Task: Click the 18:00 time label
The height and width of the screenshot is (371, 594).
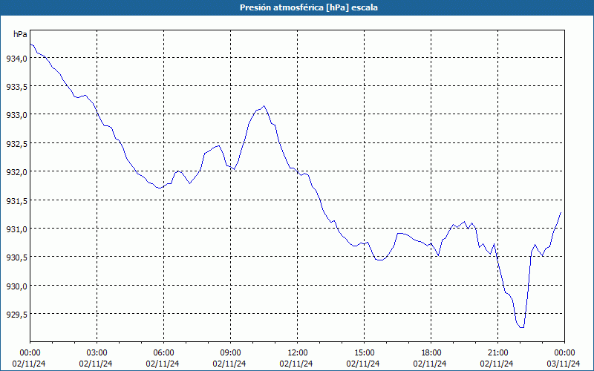Action: pos(431,353)
